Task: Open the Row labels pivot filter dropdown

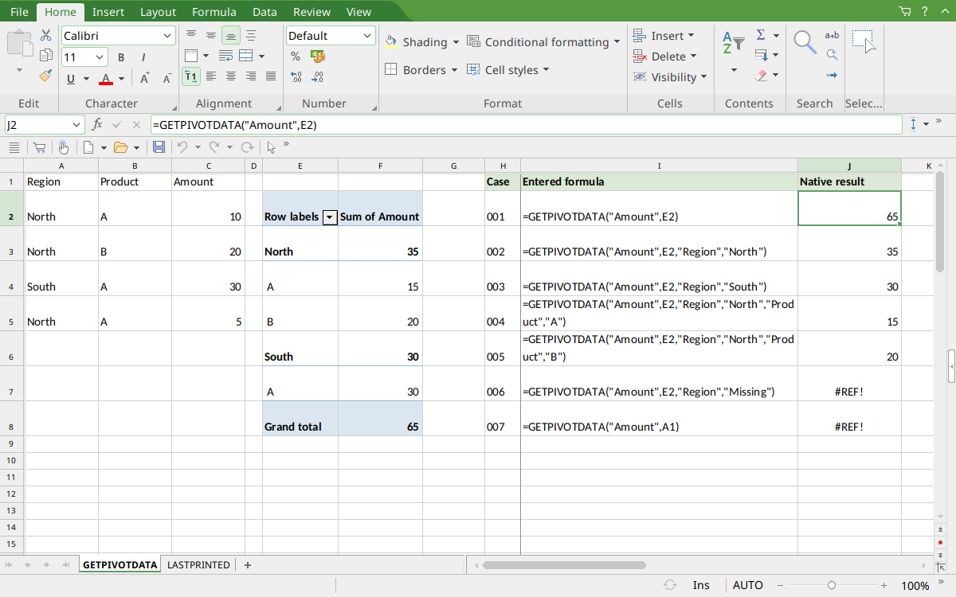Action: pos(329,217)
